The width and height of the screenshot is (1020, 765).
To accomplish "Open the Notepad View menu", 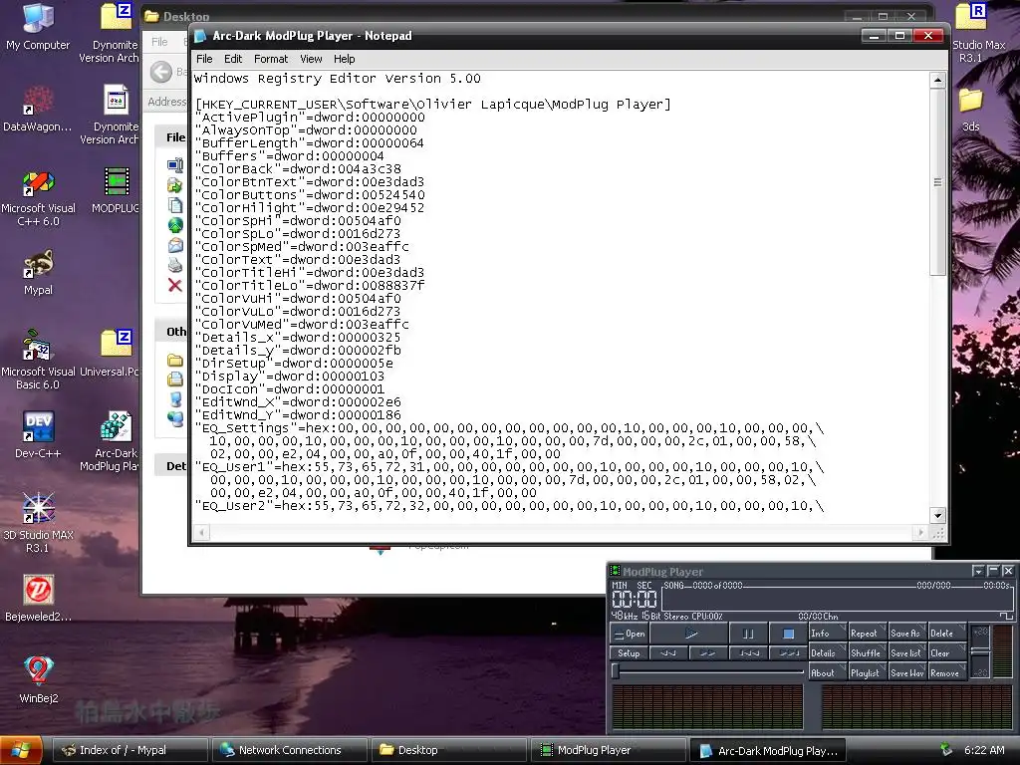I will click(311, 59).
